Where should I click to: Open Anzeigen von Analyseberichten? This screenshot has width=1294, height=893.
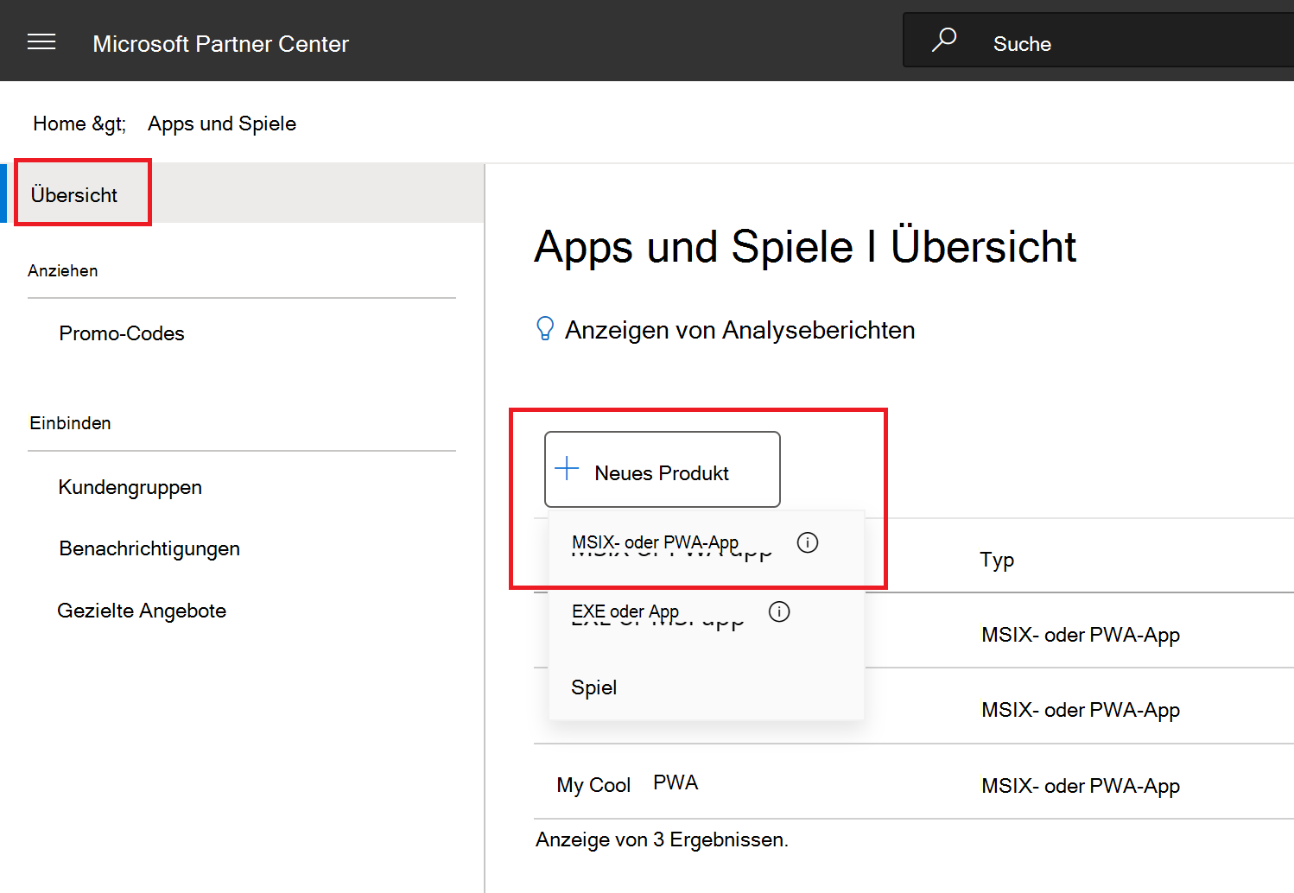pos(740,329)
